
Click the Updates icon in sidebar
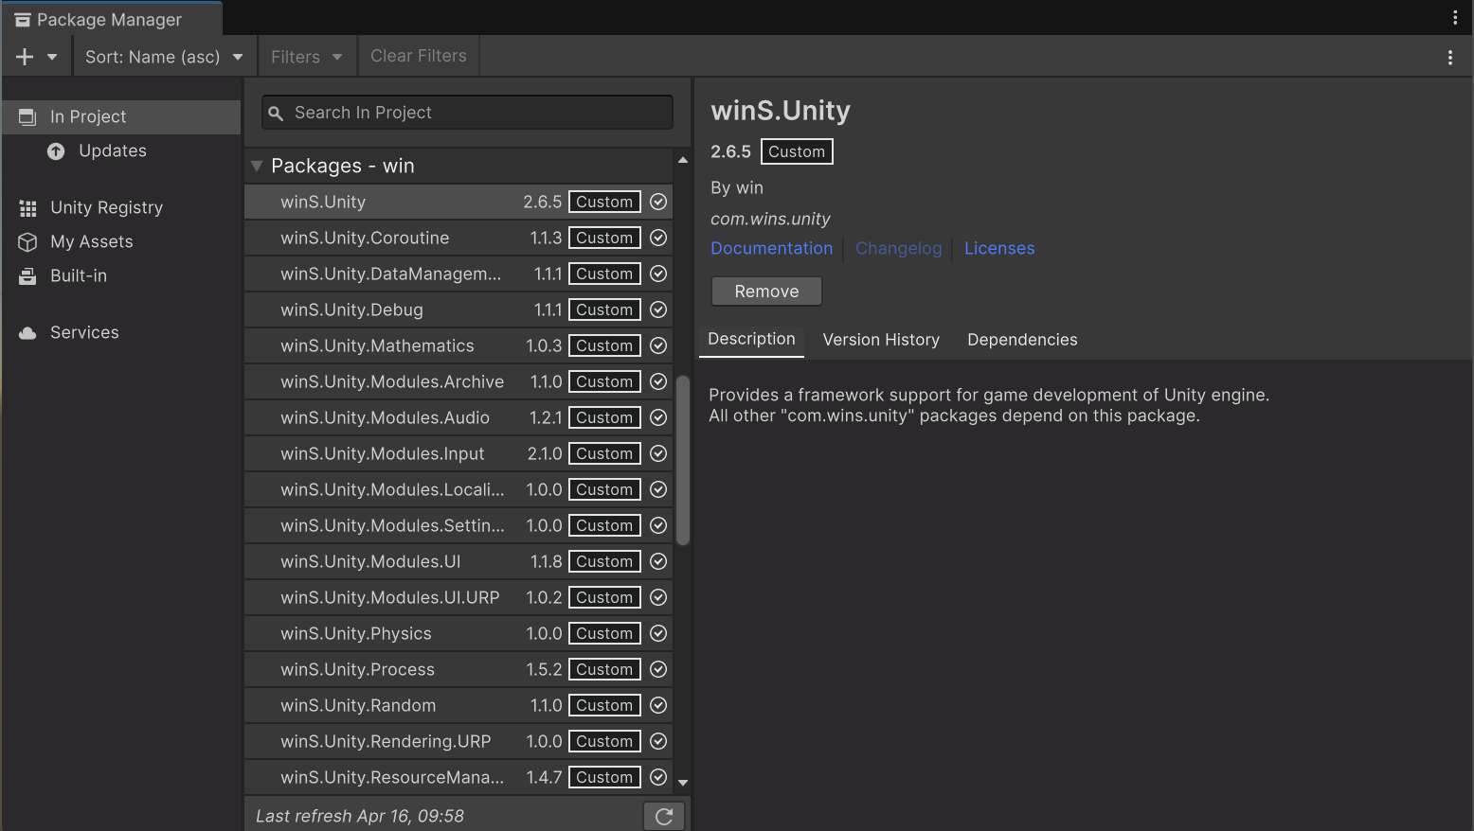[56, 150]
